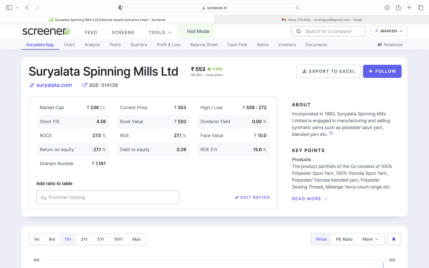Click the privacy shield icon
Image resolution: width=429 pixels, height=268 pixels.
tap(121, 8)
